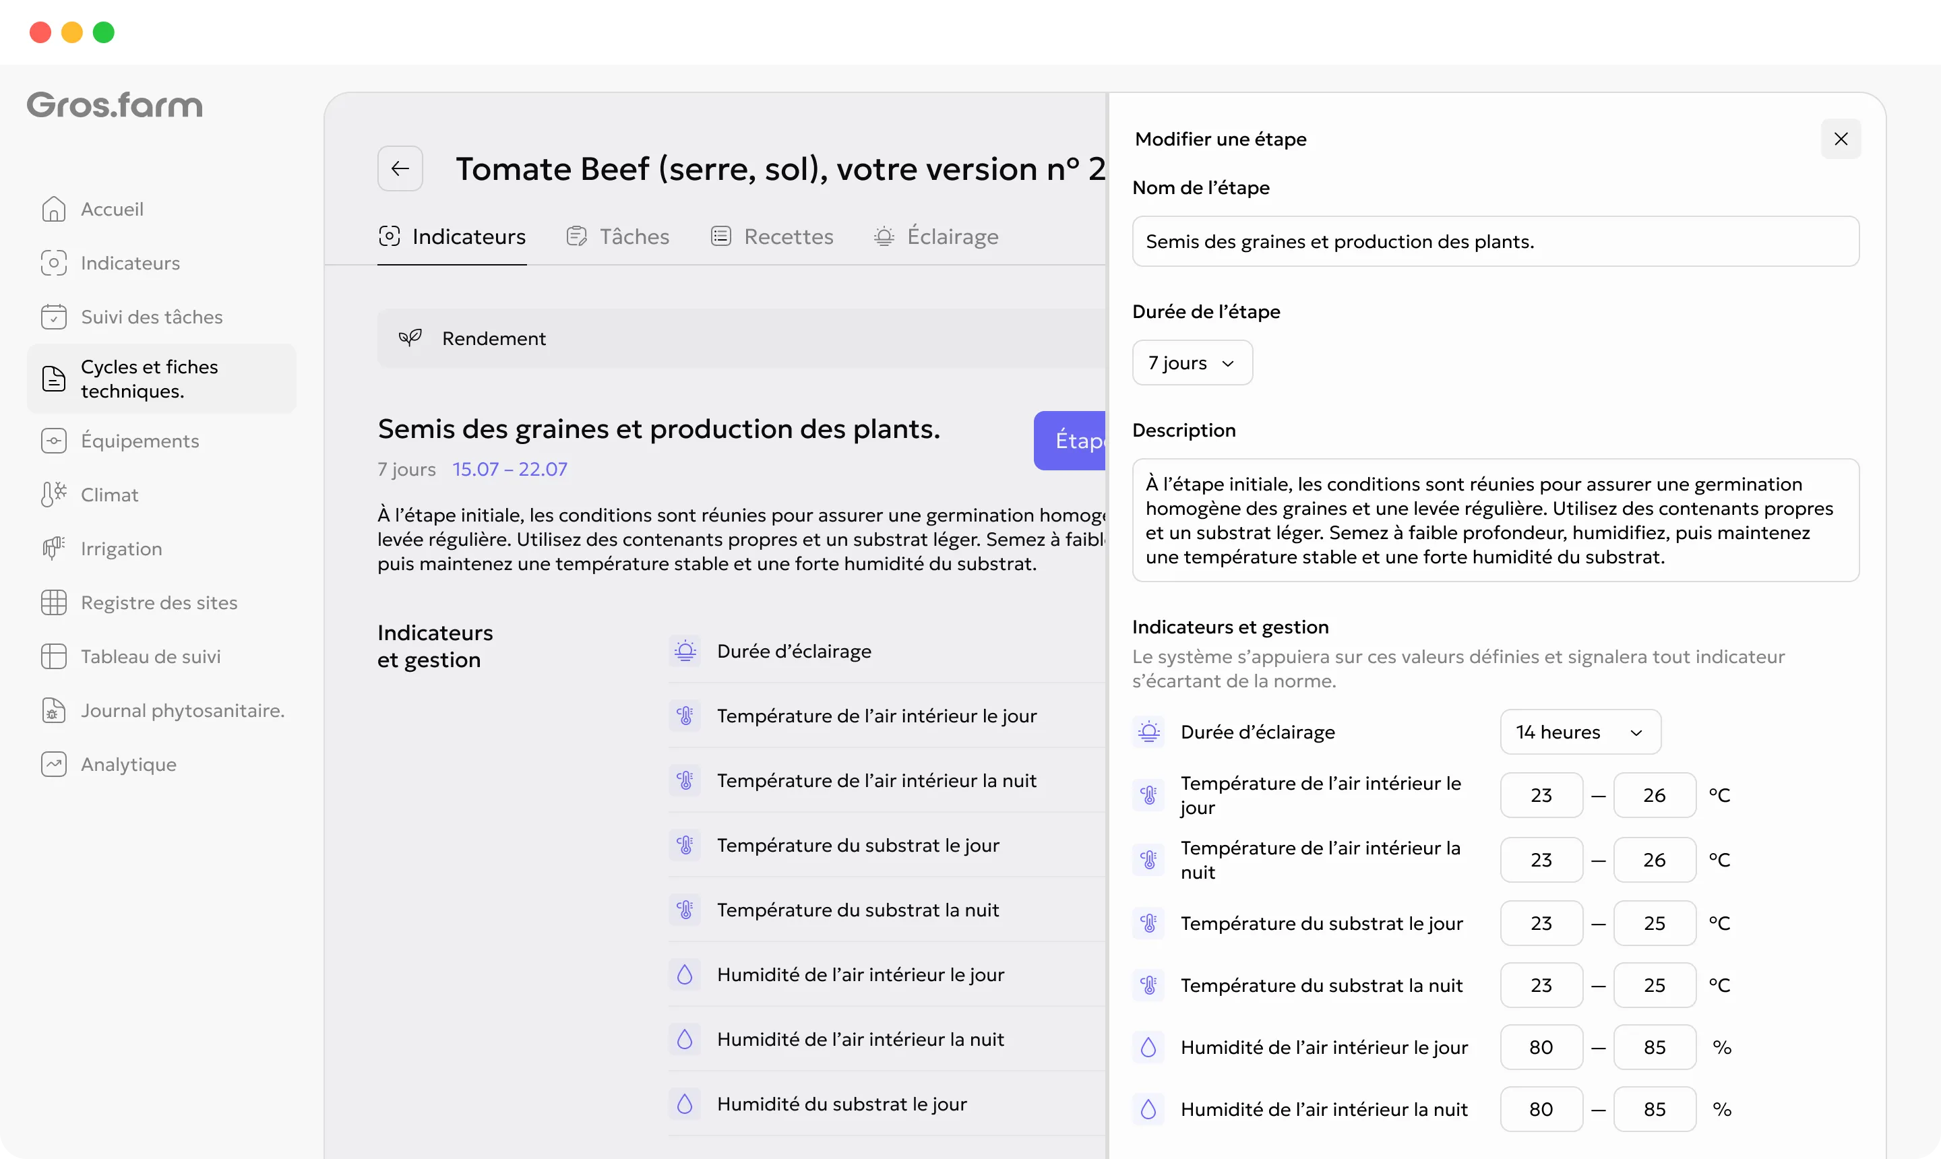Switch to the Indicateurs tab
The width and height of the screenshot is (1941, 1159).
(x=452, y=237)
